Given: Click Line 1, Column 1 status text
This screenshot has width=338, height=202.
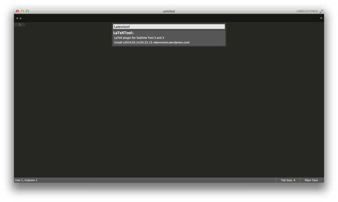Looking at the screenshot, I should pyautogui.click(x=26, y=180).
